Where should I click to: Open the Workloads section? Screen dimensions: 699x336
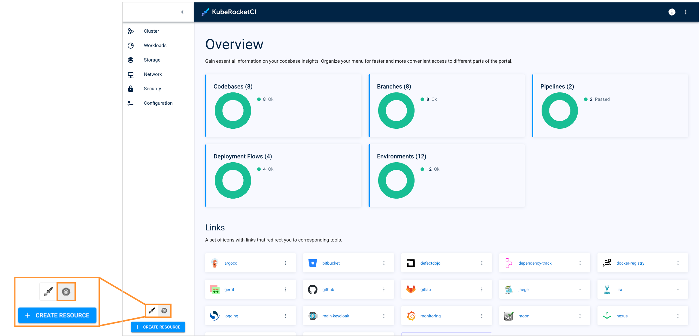pos(155,45)
